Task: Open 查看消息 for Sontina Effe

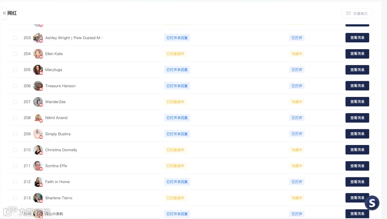Action: coord(357,166)
